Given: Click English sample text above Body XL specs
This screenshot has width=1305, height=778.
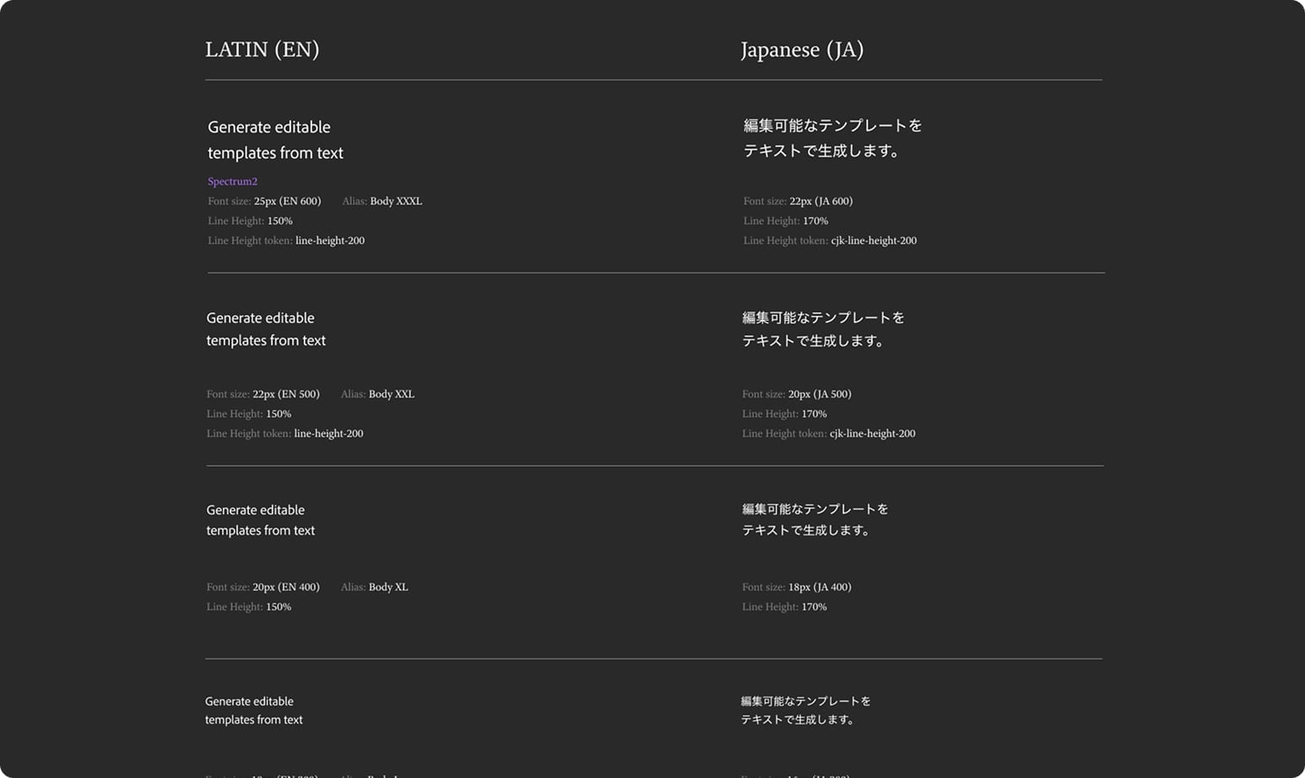Looking at the screenshot, I should click(x=261, y=520).
